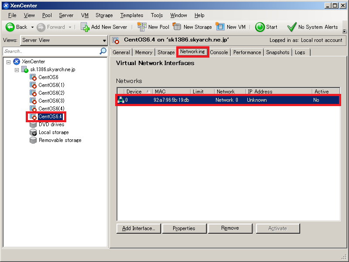Click the Properties button
The width and height of the screenshot is (349, 262).
pos(184,228)
